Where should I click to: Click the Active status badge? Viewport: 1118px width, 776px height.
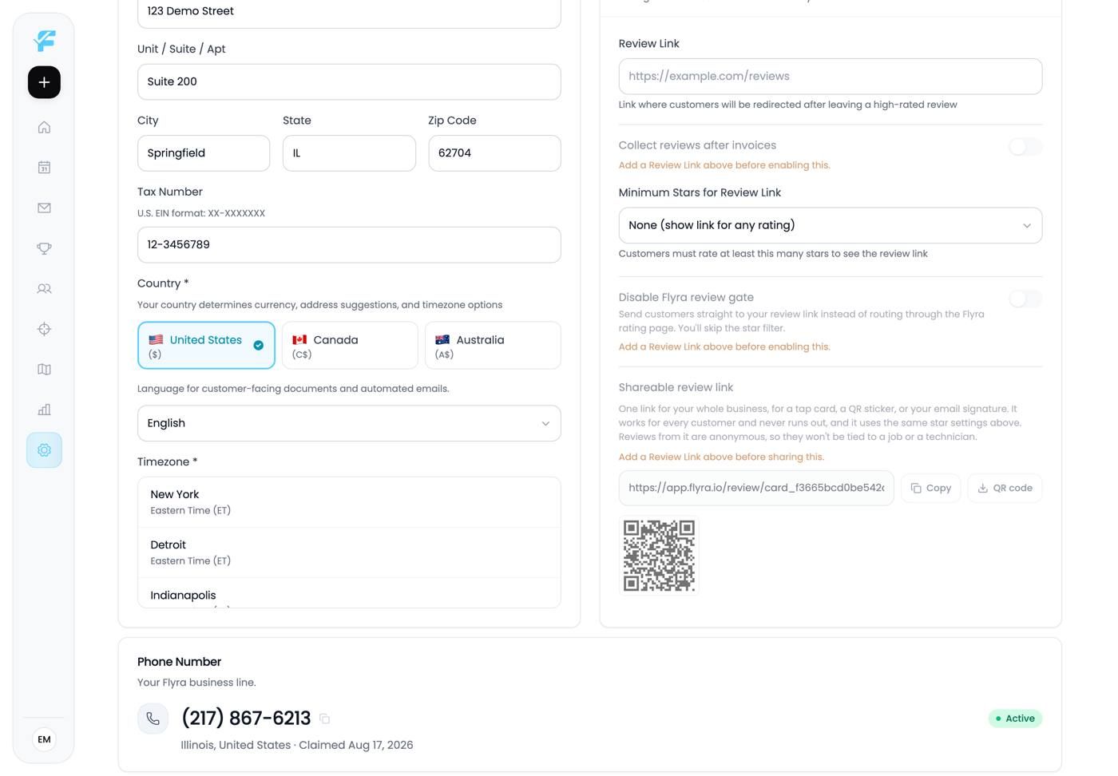[1015, 719]
